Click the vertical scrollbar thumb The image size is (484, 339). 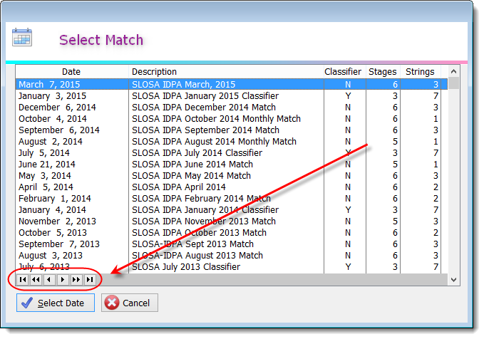click(454, 83)
